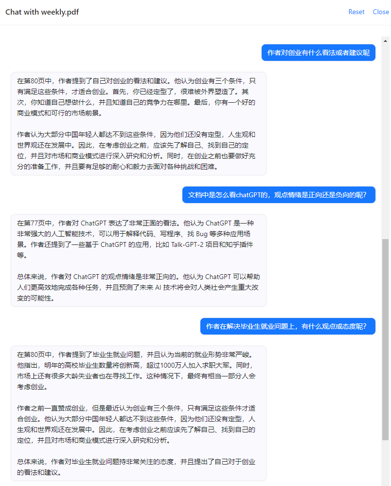Click the last line '的看法和建议。' at the bottom
Screen dimensions: 391x486
pyautogui.click(x=39, y=472)
